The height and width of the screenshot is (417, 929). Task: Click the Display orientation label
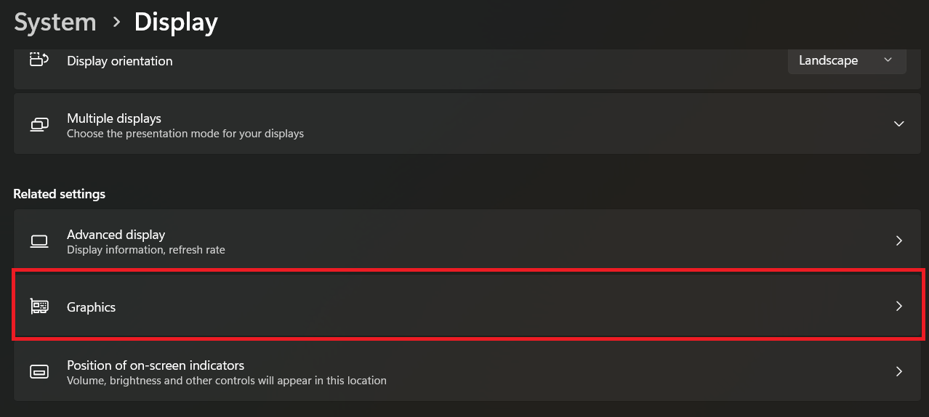click(119, 61)
